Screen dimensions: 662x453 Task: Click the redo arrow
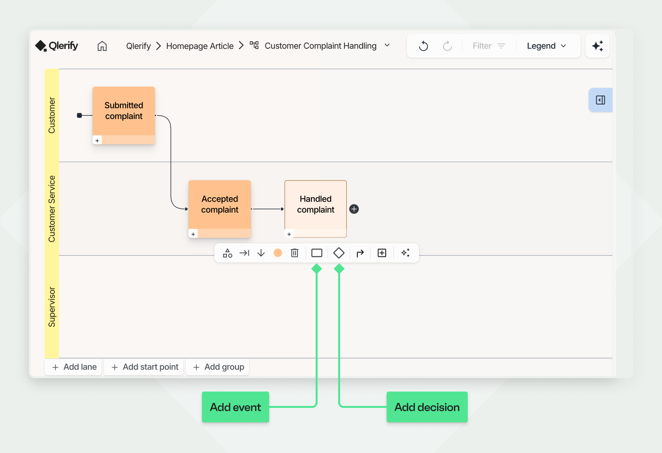(x=447, y=46)
